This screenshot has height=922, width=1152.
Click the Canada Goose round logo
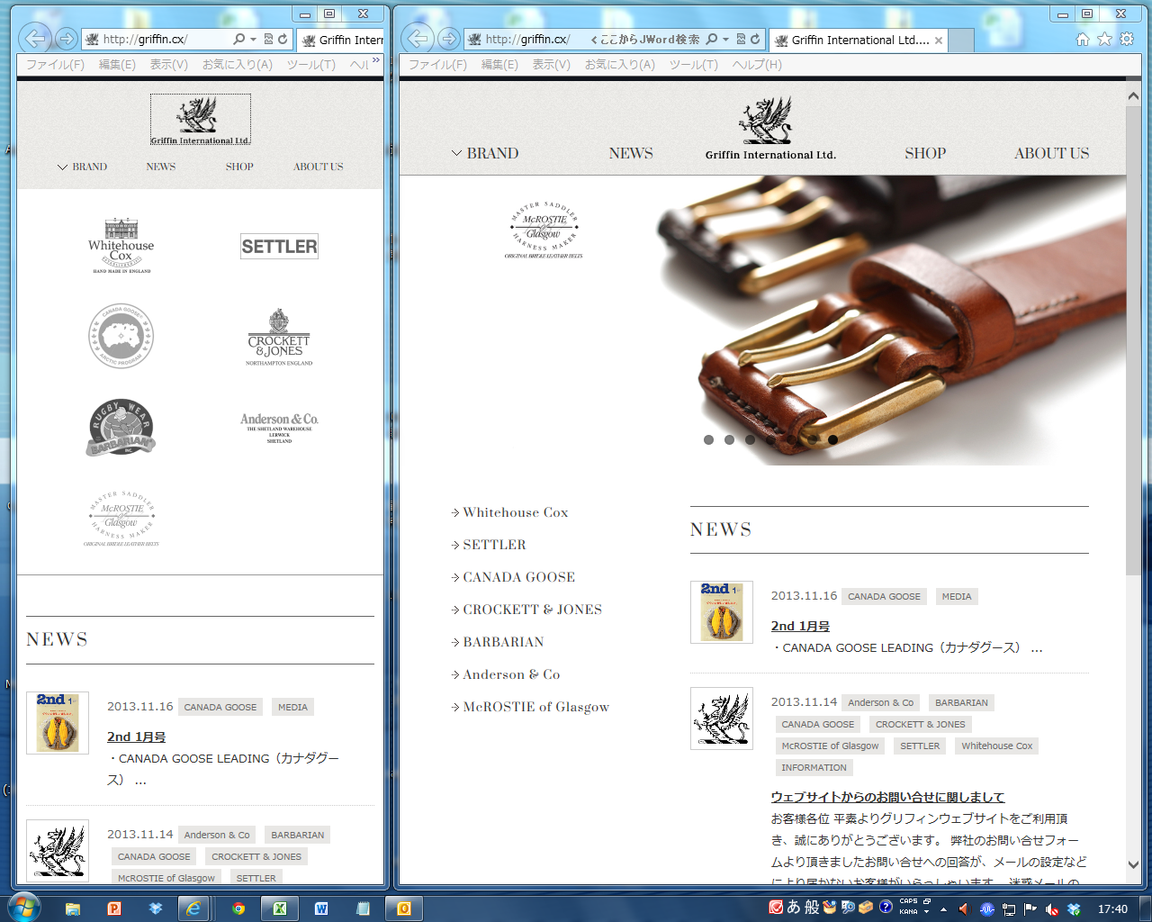(x=121, y=336)
